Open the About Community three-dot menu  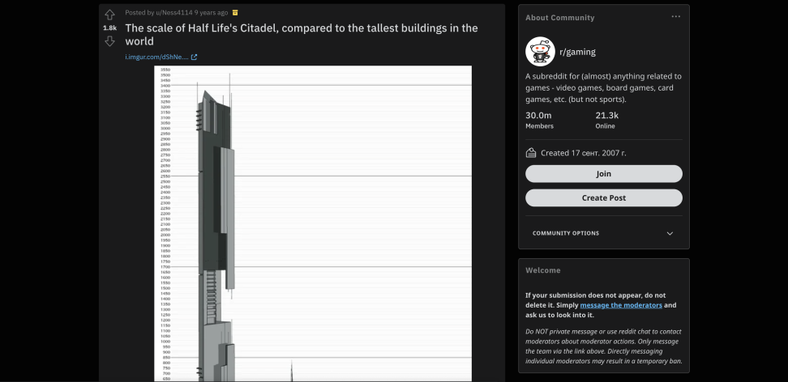676,17
